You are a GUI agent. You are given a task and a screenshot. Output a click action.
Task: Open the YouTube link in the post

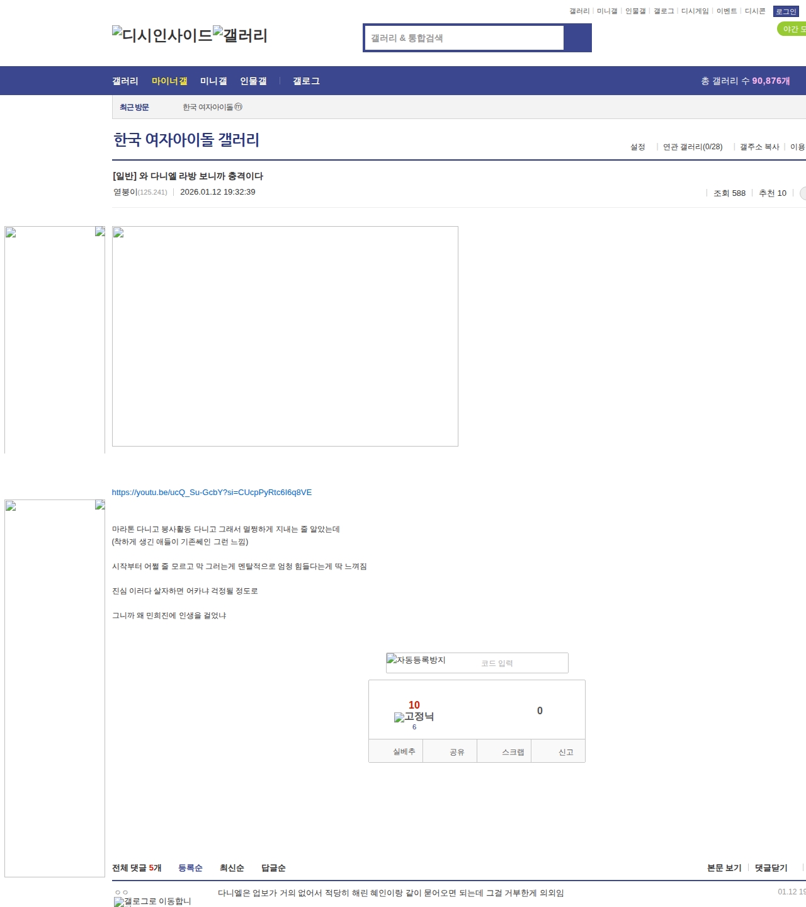(x=212, y=493)
